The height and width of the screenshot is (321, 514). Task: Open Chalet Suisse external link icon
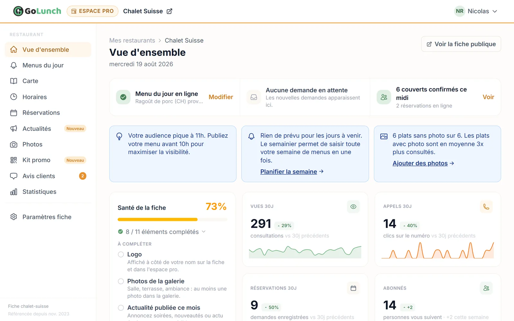pyautogui.click(x=169, y=11)
